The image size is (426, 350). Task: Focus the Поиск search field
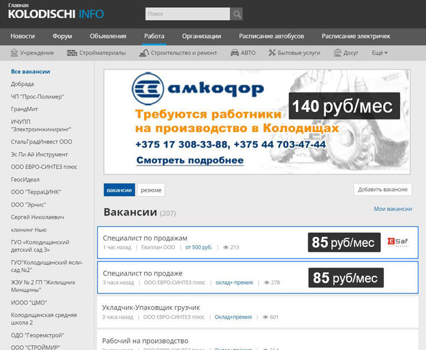point(188,14)
